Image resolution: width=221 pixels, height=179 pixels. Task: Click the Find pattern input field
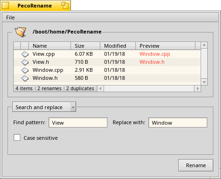point(78,123)
